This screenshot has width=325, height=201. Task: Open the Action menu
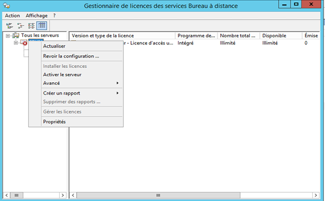pos(12,16)
